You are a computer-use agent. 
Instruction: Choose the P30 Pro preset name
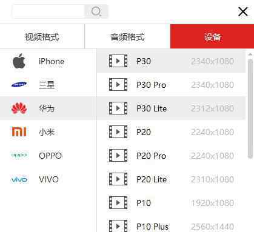point(151,85)
